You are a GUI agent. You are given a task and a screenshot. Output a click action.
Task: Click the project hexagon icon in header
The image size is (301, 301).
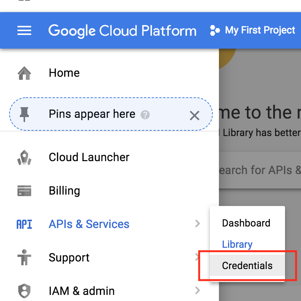pyautogui.click(x=215, y=31)
